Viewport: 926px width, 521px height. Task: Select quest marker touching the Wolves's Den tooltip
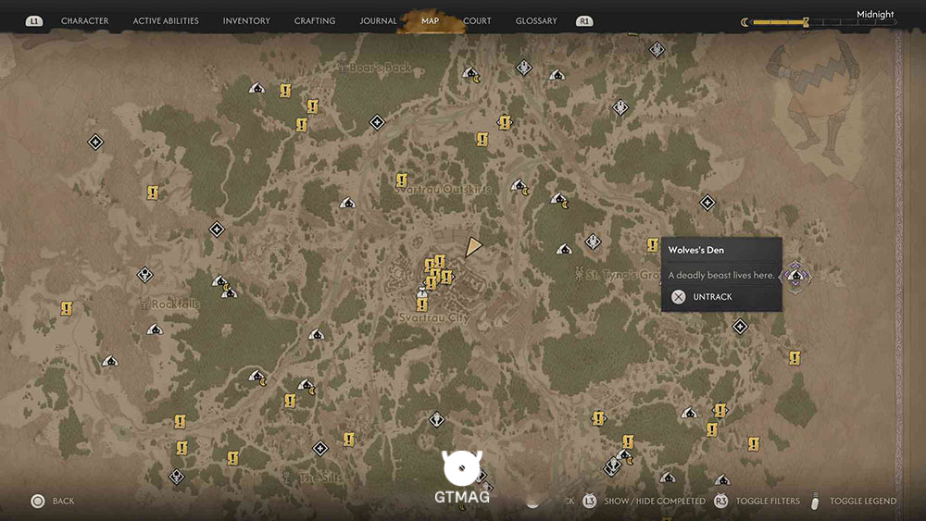click(x=652, y=244)
